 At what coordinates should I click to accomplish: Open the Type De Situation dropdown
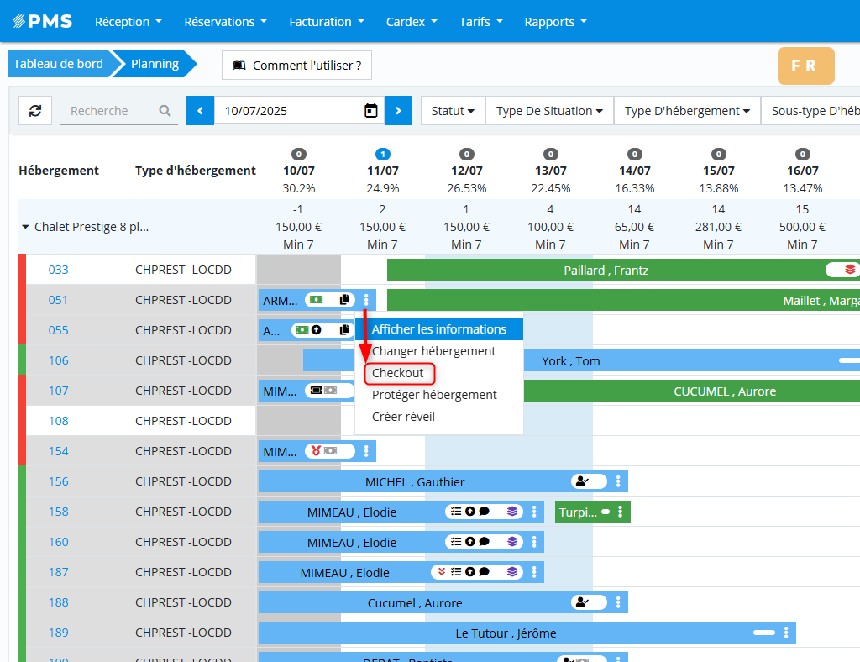point(549,111)
